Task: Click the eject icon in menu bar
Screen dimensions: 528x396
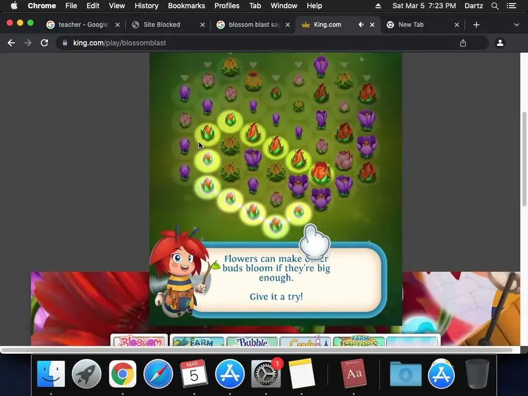Action: (x=378, y=6)
